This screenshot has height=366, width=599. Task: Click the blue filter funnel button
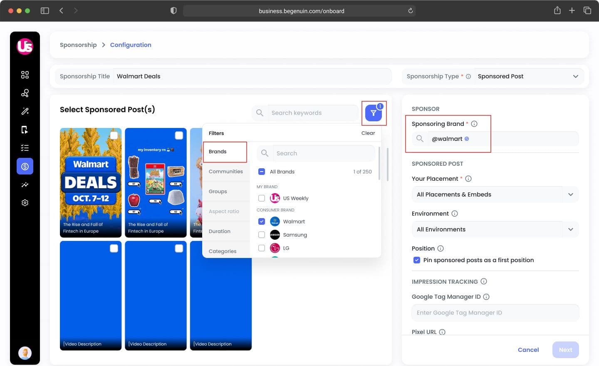click(374, 113)
